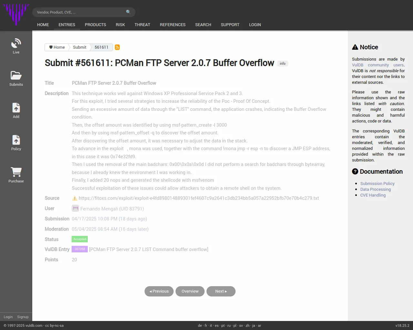The width and height of the screenshot is (413, 330).
Task: Open the fitoxs.com exploit source link
Action: (x=199, y=198)
